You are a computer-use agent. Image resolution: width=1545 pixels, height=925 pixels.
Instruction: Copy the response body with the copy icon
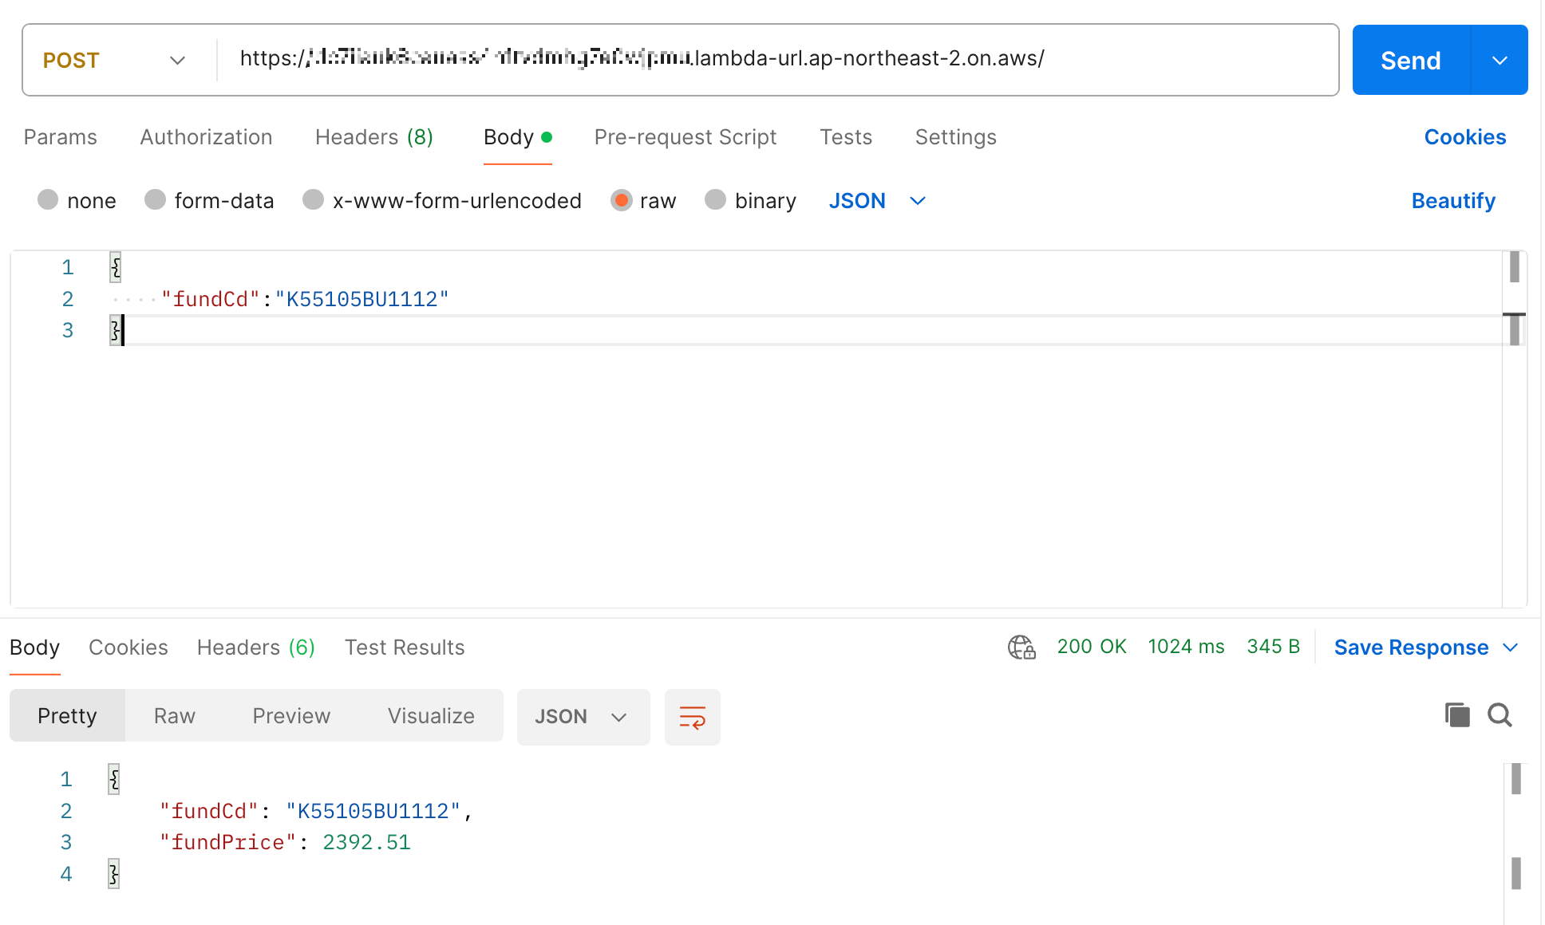[1456, 715]
